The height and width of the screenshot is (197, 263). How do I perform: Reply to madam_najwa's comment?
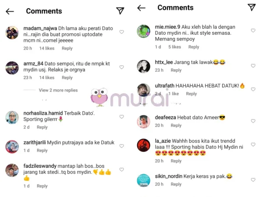click(67, 48)
